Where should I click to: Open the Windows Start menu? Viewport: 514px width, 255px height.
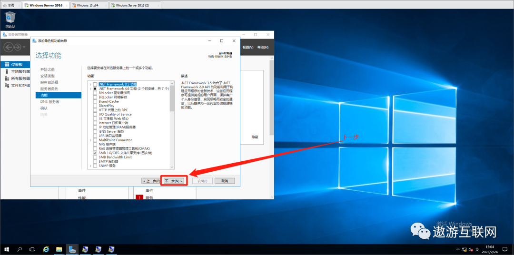point(7,249)
